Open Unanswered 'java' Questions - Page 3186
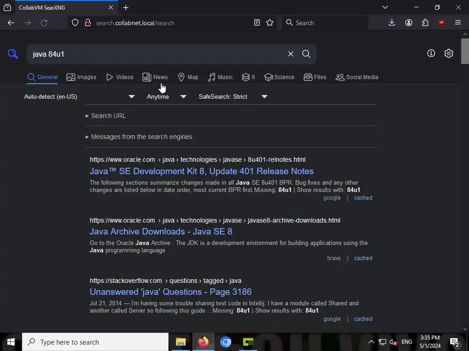This screenshot has height=351, width=469. pos(170,292)
